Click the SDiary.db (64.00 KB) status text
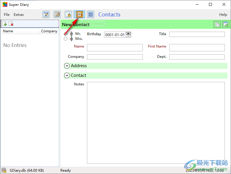Viewport: 231px width, 174px height. [27, 170]
